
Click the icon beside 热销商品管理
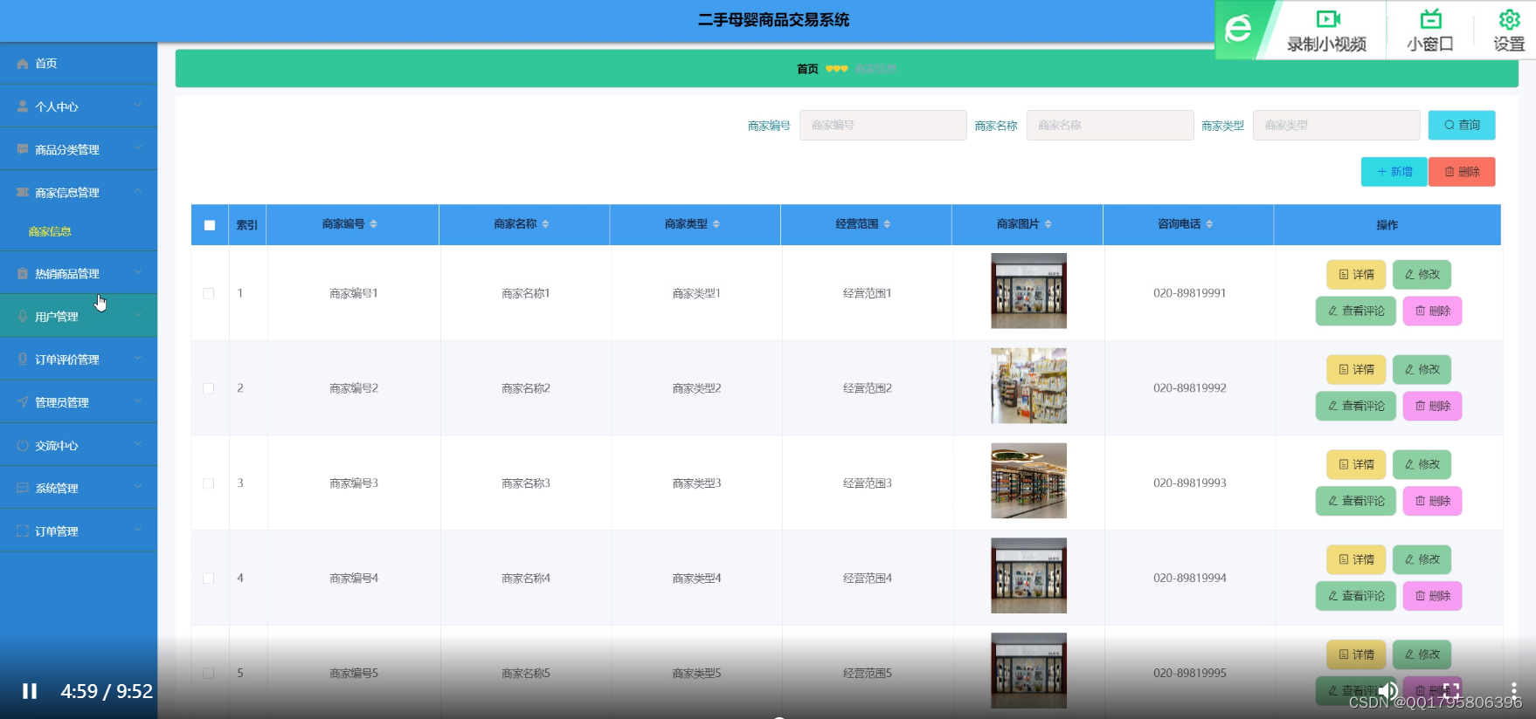coord(23,273)
